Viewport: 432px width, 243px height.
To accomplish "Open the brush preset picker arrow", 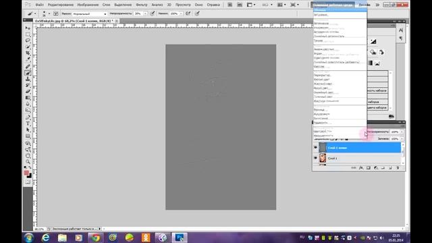I will click(49, 13).
